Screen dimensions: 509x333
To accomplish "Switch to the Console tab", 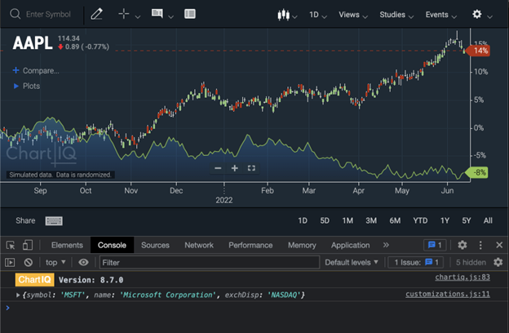I will coord(112,245).
